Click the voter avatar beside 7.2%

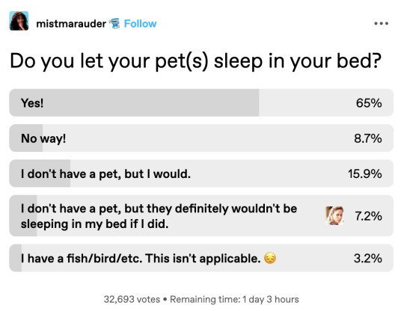click(x=334, y=216)
